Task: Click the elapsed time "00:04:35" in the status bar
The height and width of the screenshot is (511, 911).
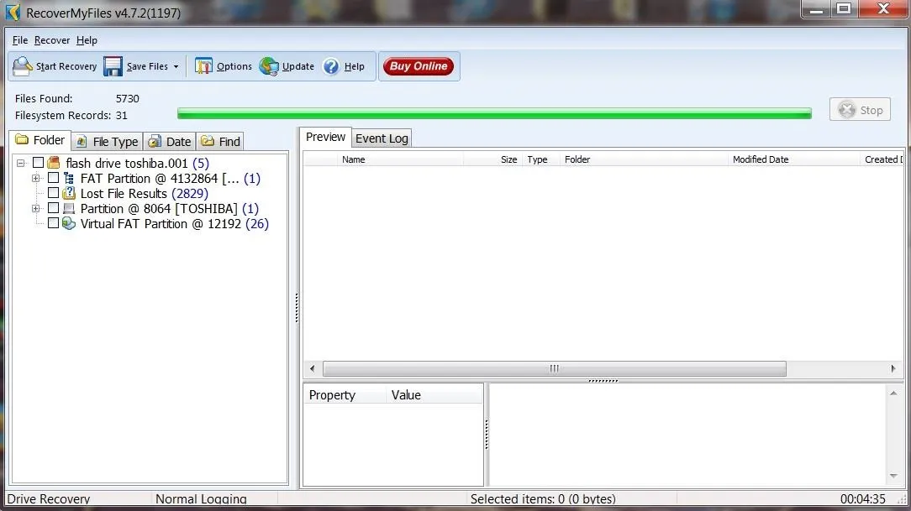Action: pyautogui.click(x=863, y=498)
